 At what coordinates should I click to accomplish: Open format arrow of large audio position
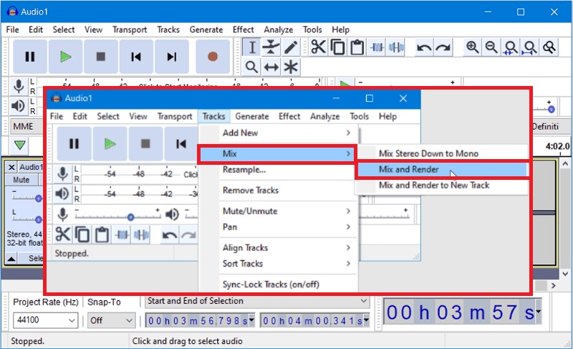pos(538,312)
